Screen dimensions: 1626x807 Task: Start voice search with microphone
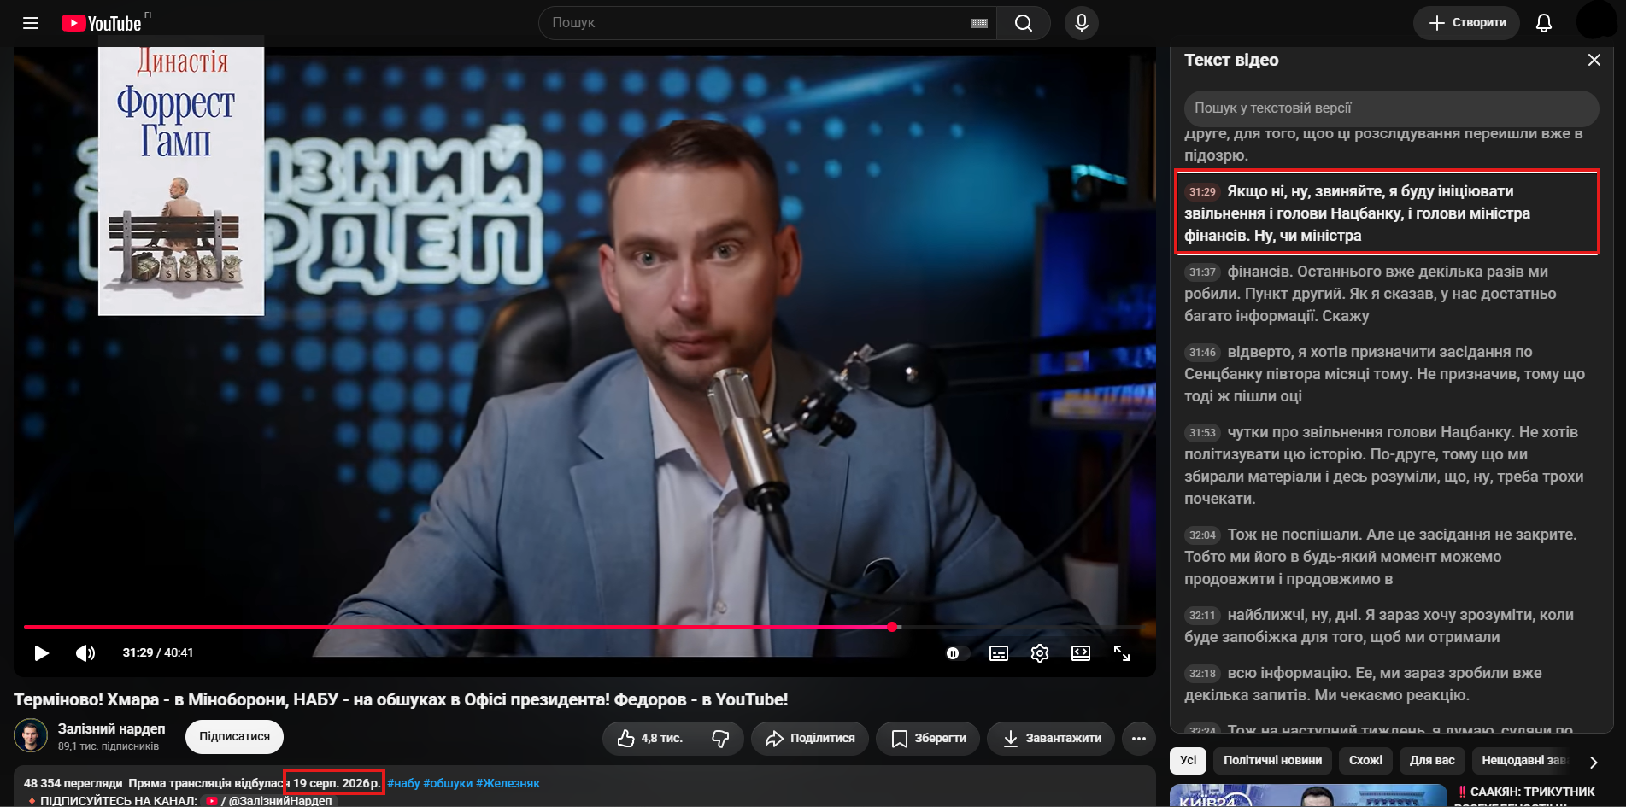[x=1081, y=23]
